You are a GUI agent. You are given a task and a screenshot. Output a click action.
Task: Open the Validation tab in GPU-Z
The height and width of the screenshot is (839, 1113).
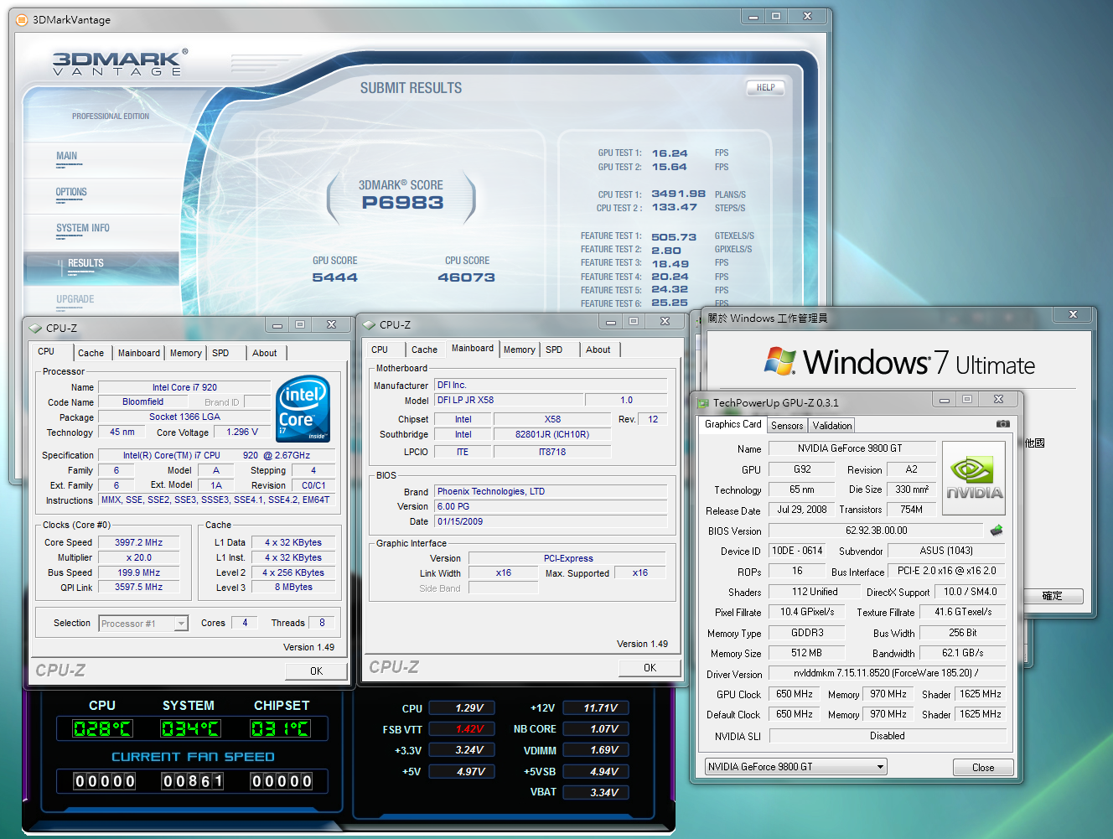(832, 426)
